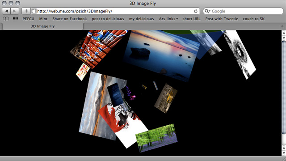Open the Mint bookmark
This screenshot has width=286, height=161.
[x=43, y=19]
